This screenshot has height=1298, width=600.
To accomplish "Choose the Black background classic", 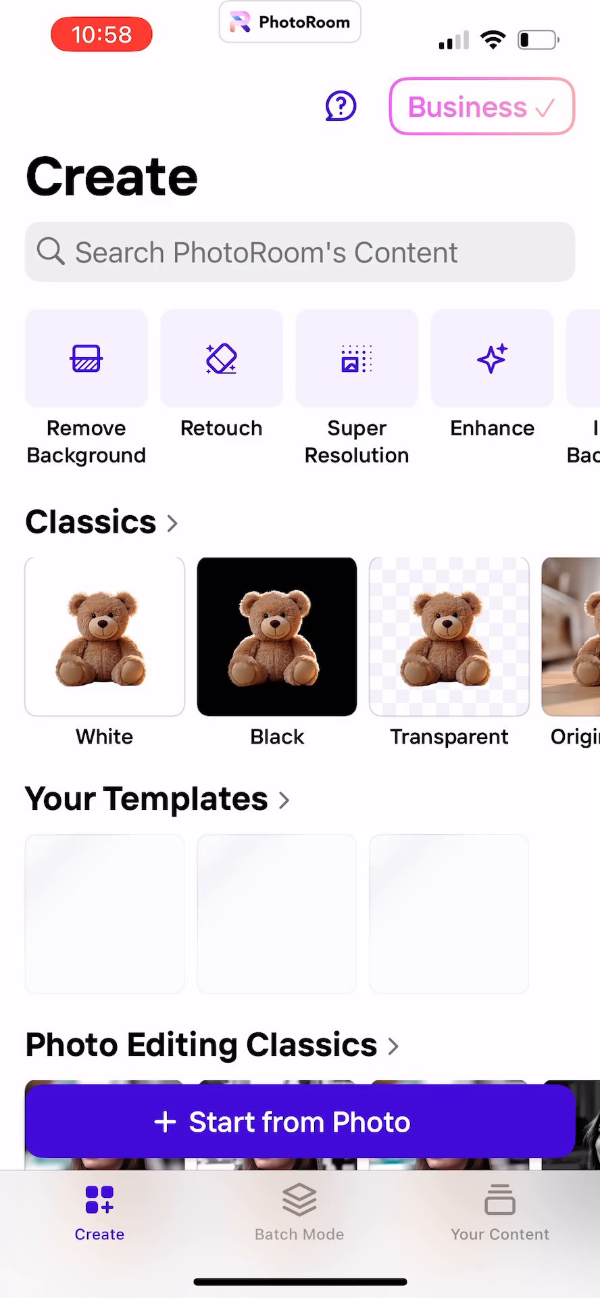I will [277, 637].
